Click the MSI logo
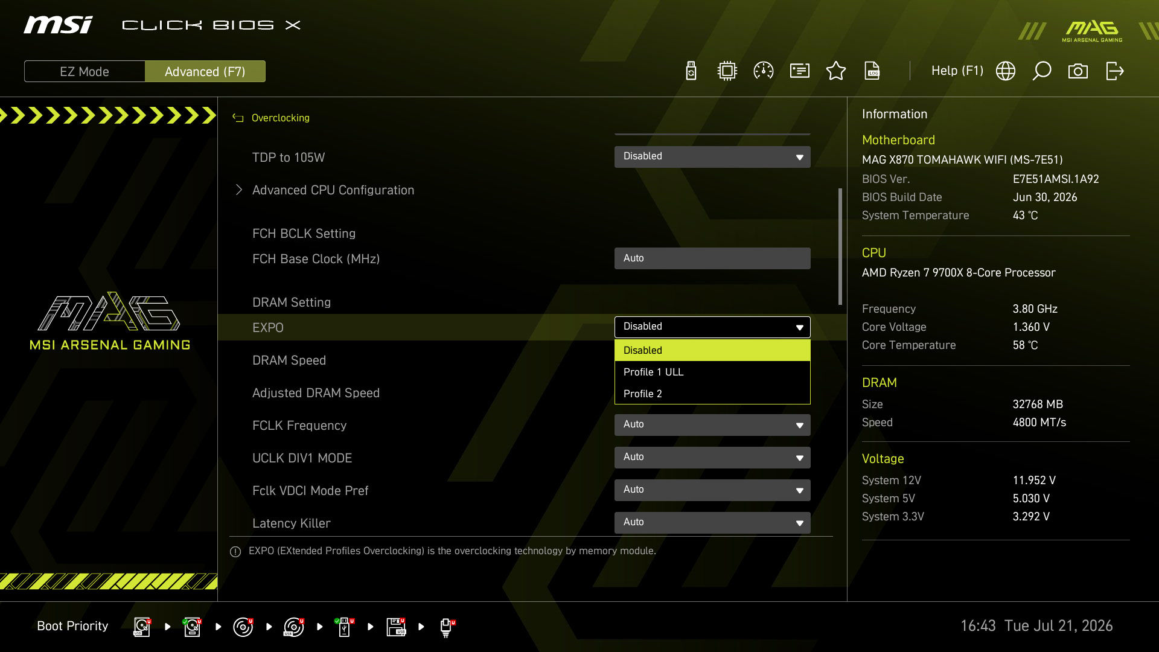1159x652 pixels. click(58, 25)
